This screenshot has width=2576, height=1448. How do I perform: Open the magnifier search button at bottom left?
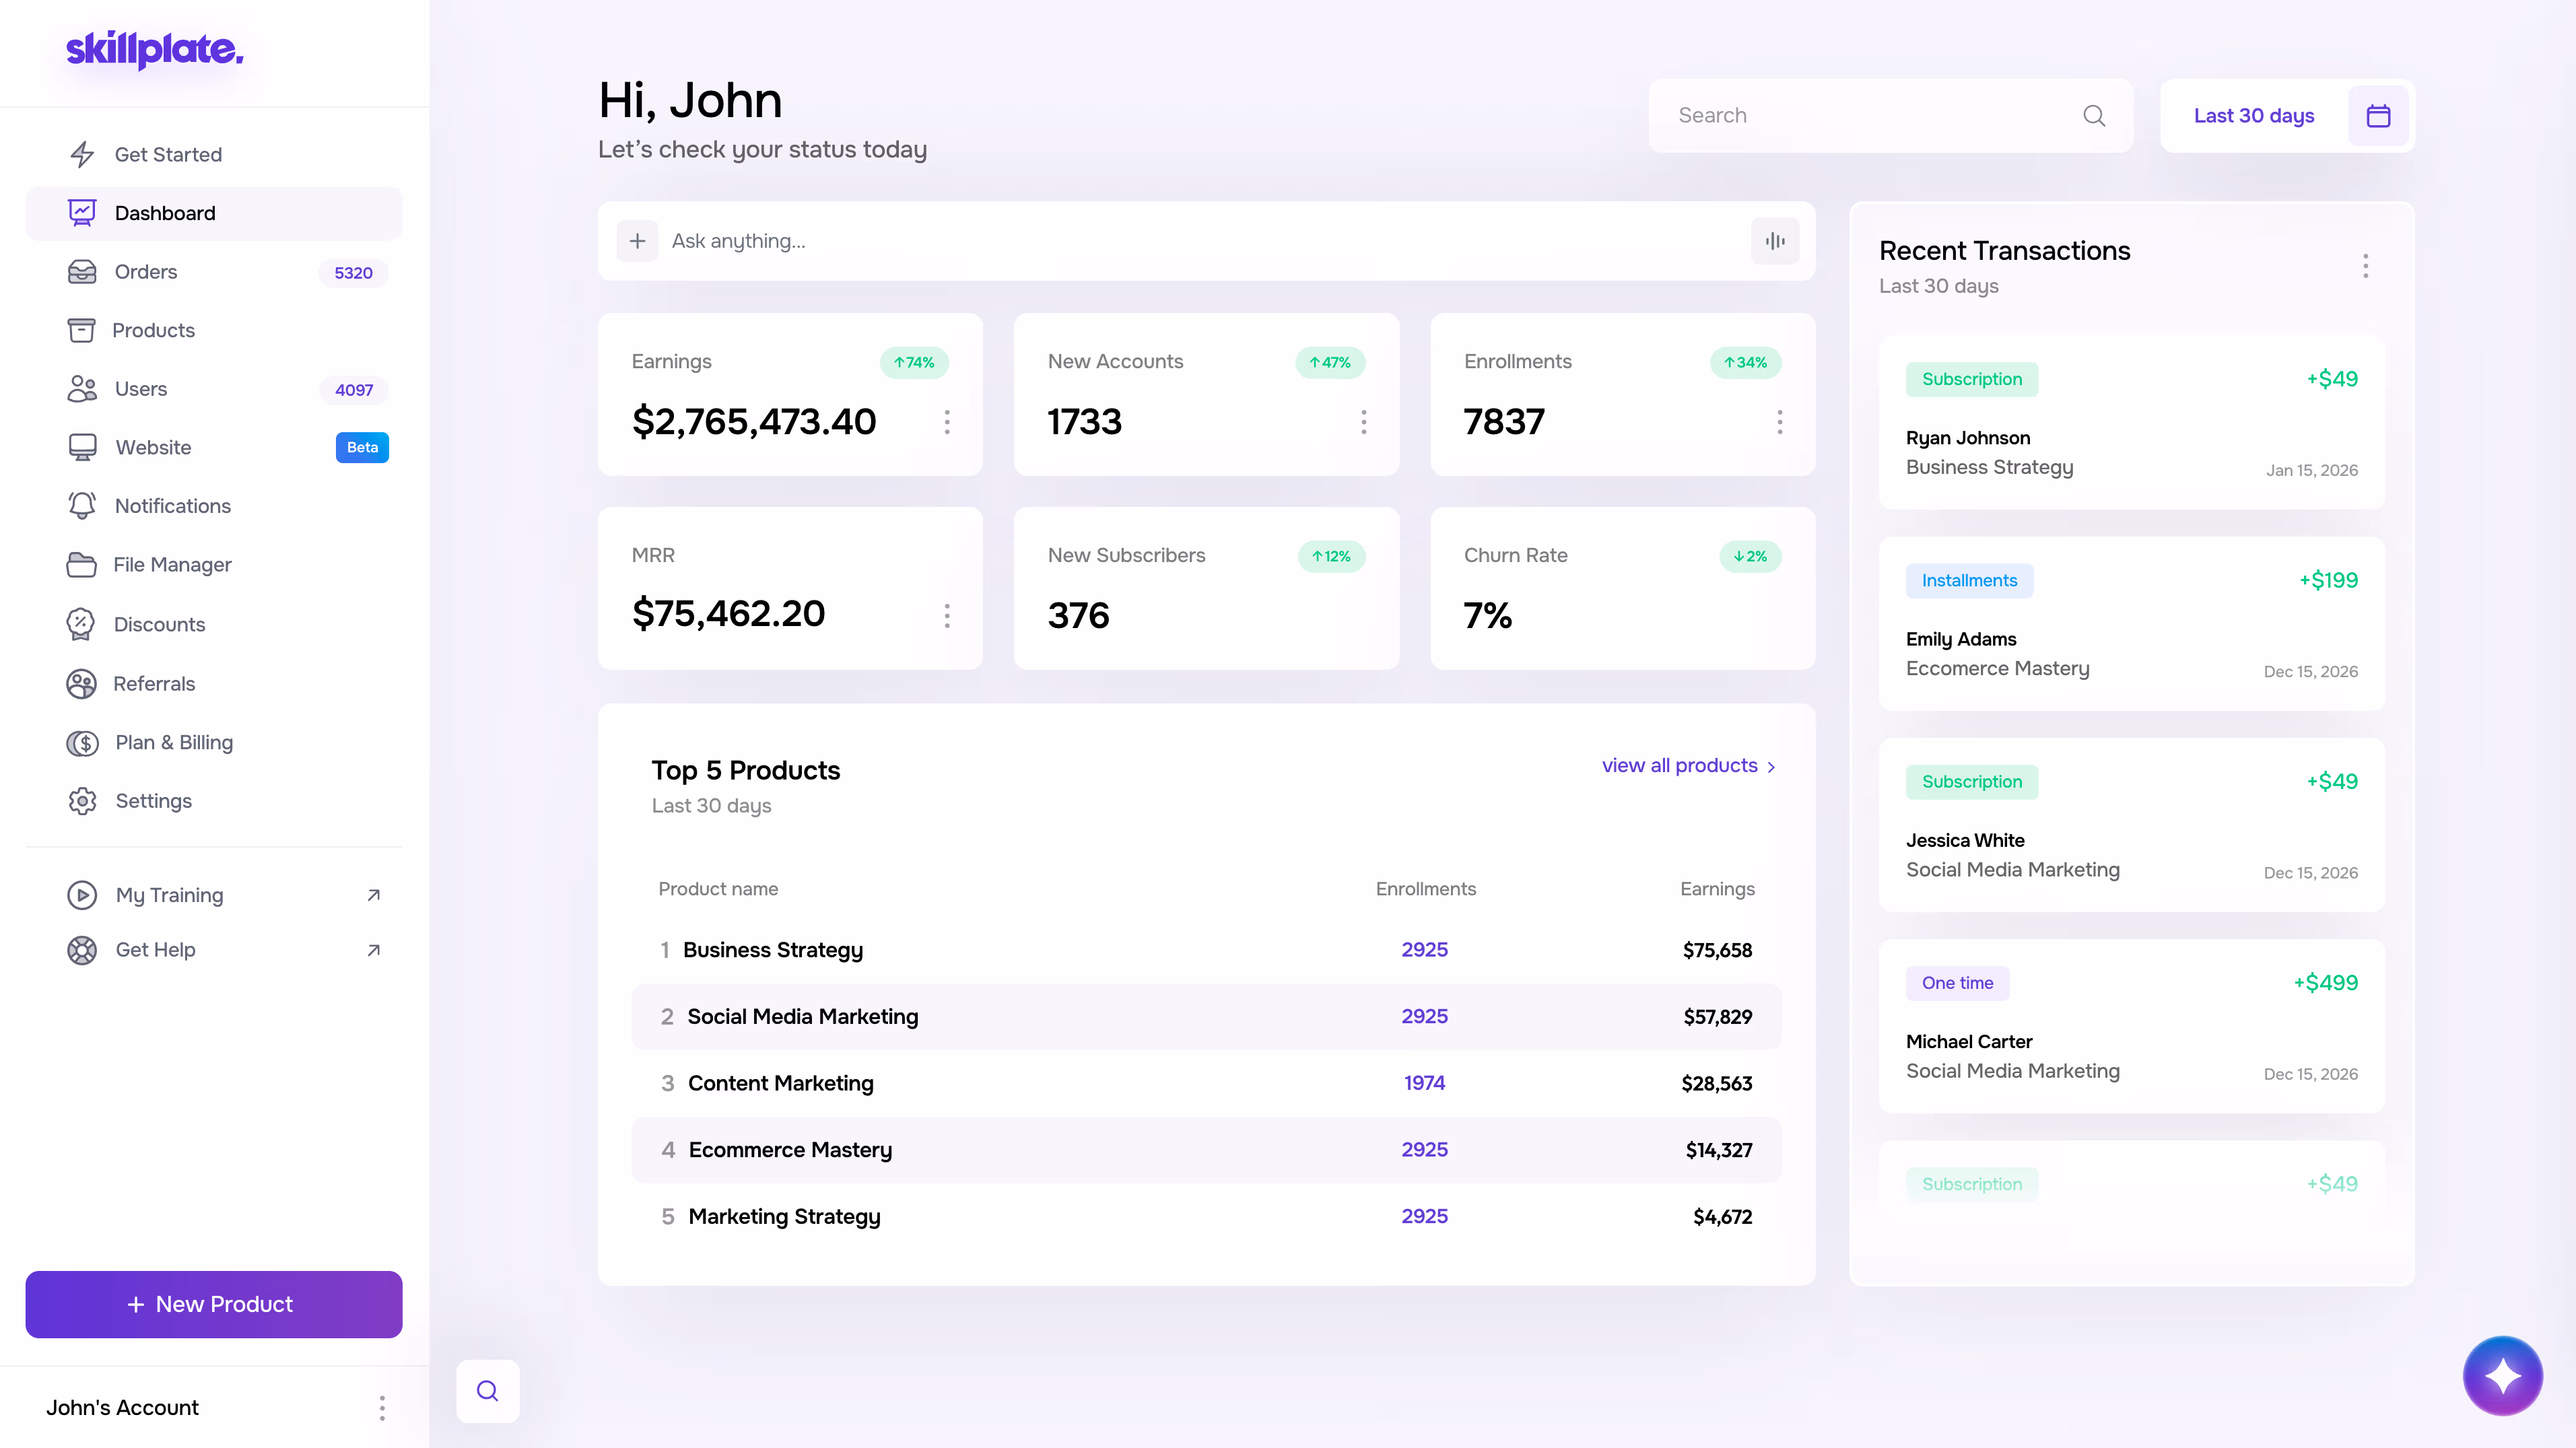[x=488, y=1390]
